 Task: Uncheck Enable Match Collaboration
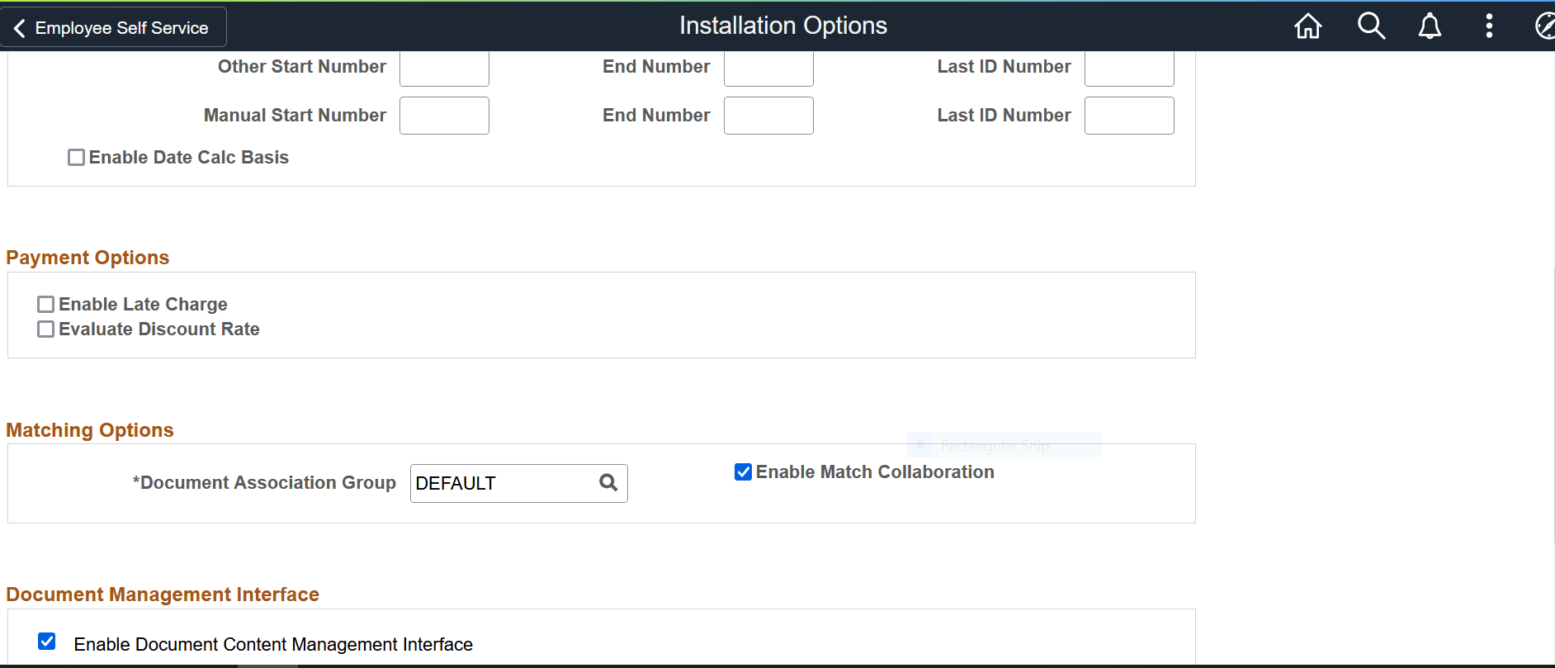tap(743, 472)
